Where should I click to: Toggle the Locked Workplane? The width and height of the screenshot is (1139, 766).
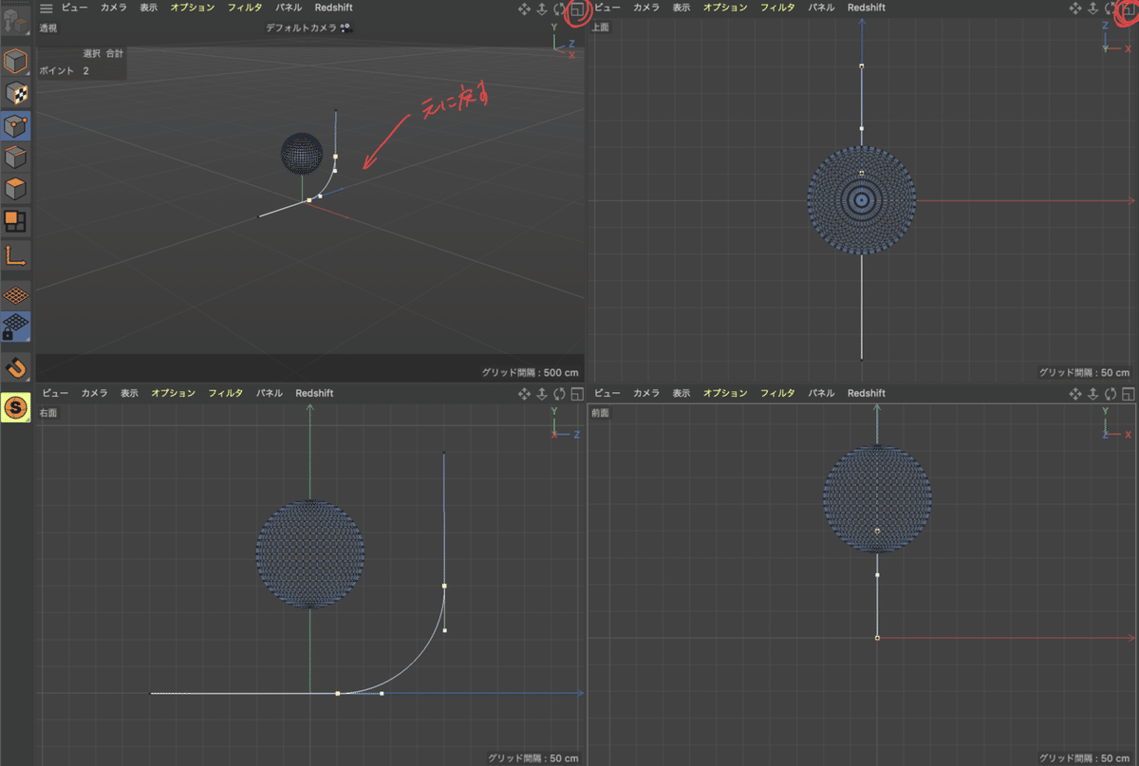16,326
